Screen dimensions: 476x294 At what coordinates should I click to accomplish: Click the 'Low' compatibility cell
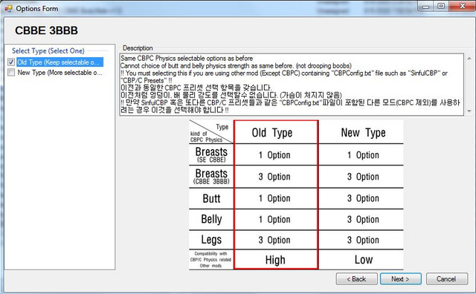[x=364, y=259]
